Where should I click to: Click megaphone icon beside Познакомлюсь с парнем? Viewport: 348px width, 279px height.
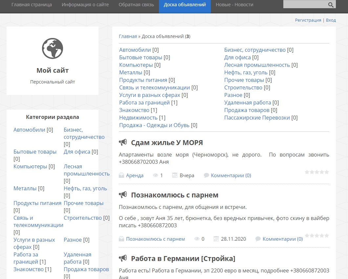(x=123, y=195)
